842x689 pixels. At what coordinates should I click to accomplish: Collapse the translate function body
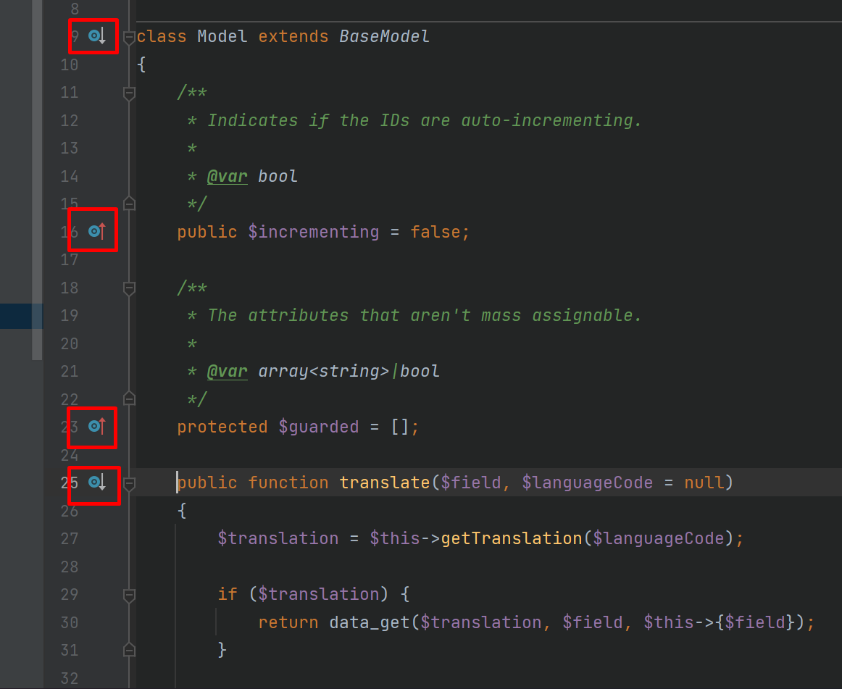128,483
